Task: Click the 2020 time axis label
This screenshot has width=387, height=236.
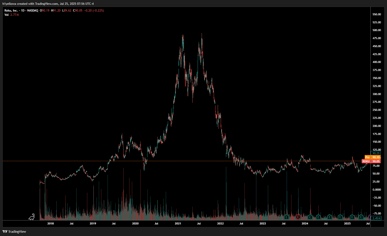Action: coord(135,223)
